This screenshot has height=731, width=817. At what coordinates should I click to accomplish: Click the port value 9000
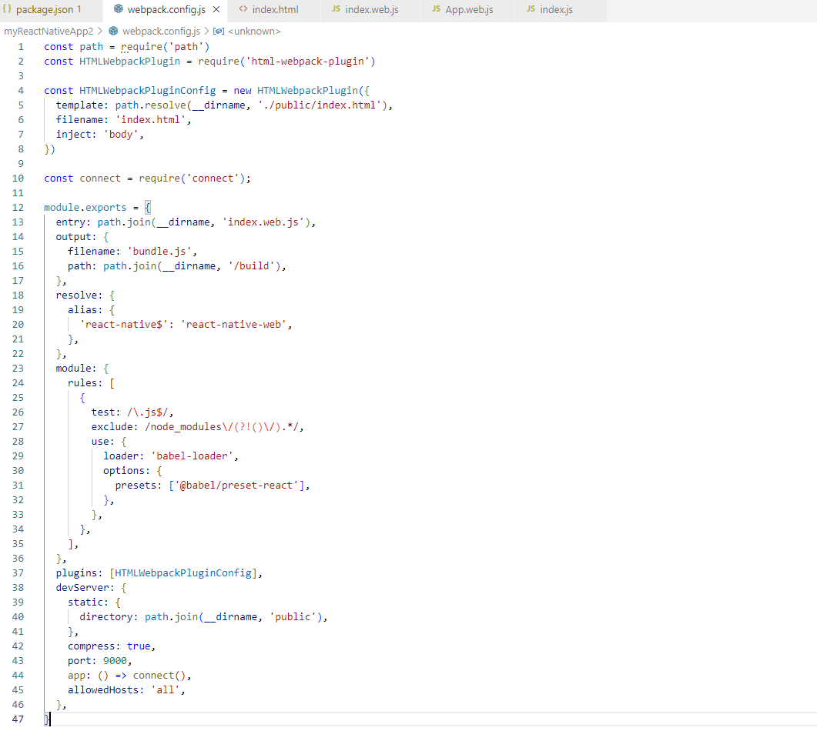115,661
